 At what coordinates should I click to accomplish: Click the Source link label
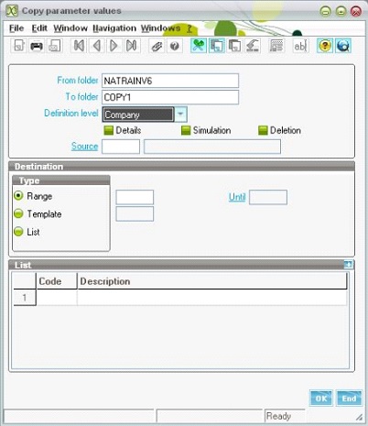point(84,147)
